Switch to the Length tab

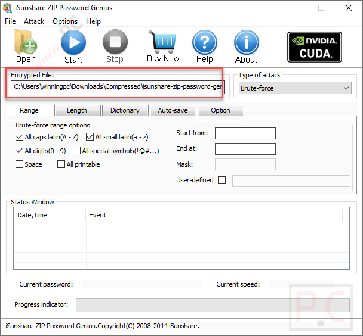[x=77, y=110]
